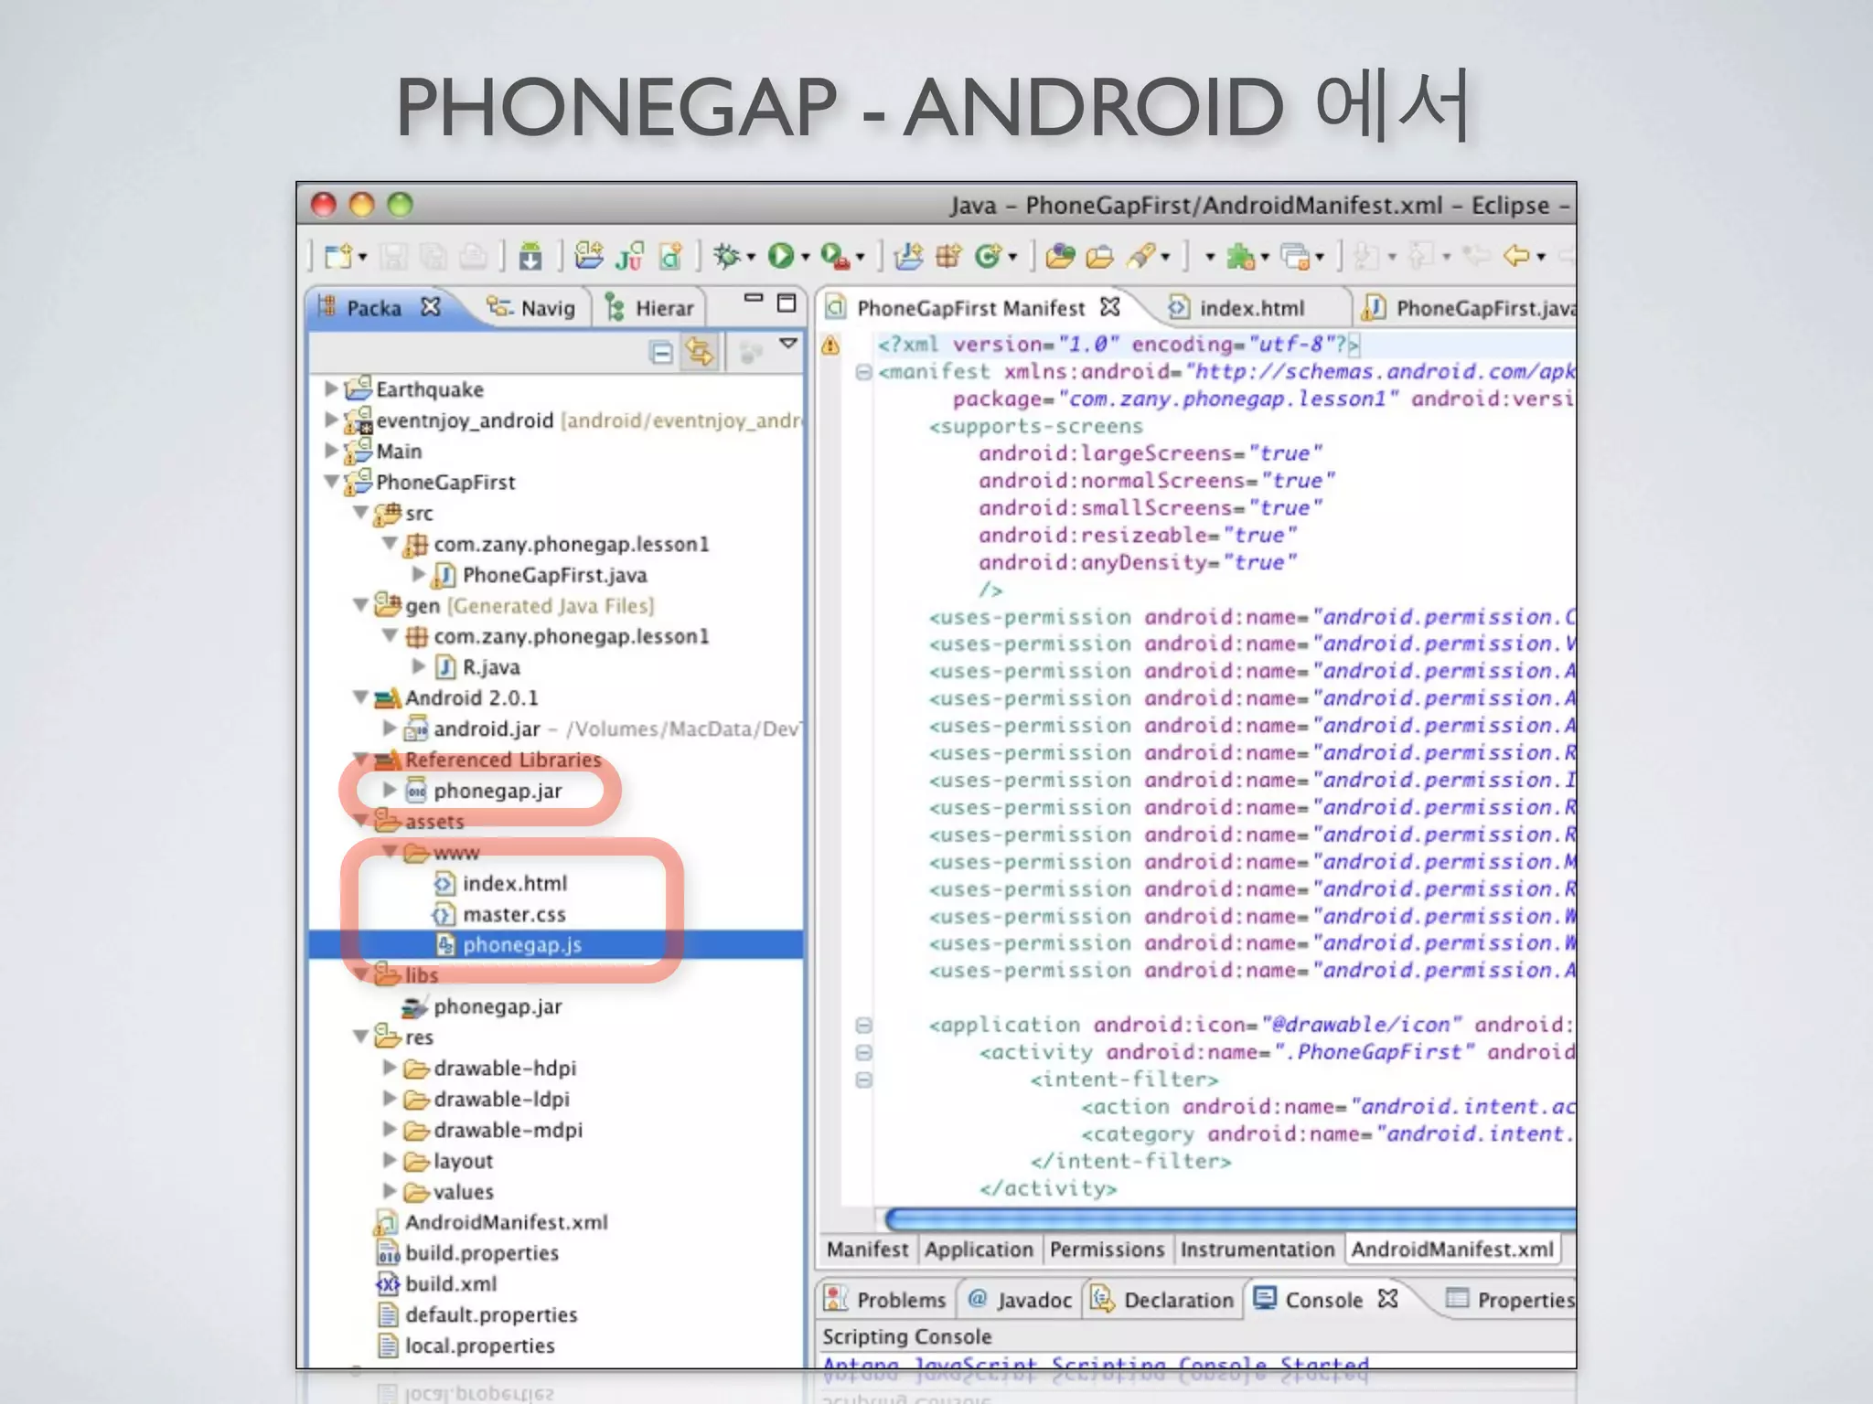The height and width of the screenshot is (1404, 1873).
Task: Click the New Java Package icon
Action: click(x=948, y=257)
